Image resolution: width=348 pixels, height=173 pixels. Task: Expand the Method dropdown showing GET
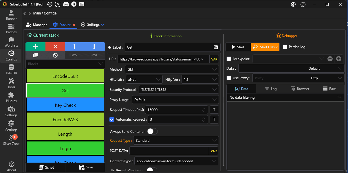172,69
